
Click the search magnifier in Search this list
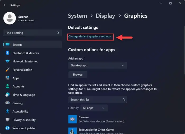click(x=124, y=100)
